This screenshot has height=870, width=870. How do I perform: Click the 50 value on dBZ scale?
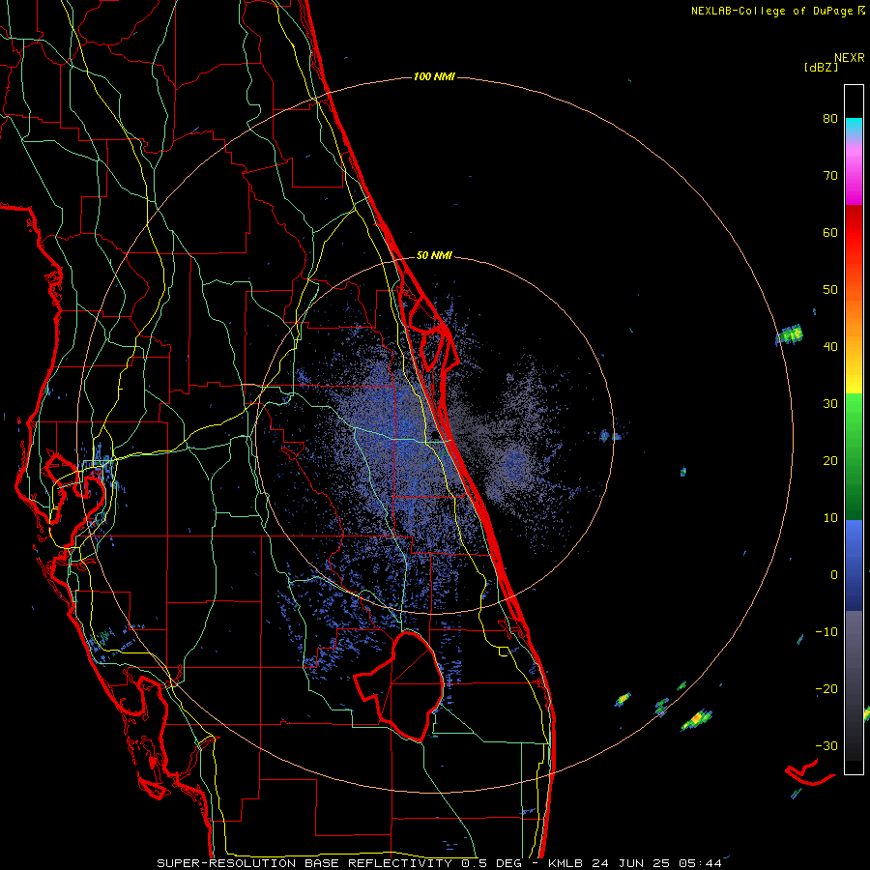pyautogui.click(x=830, y=290)
